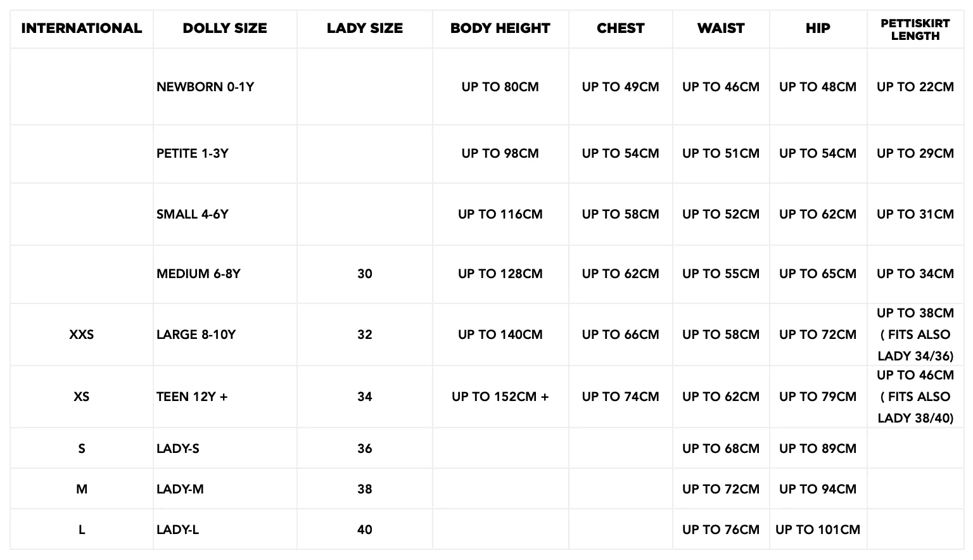973x560 pixels.
Task: Click the LARGE 8-10Y cell
Action: click(x=196, y=334)
